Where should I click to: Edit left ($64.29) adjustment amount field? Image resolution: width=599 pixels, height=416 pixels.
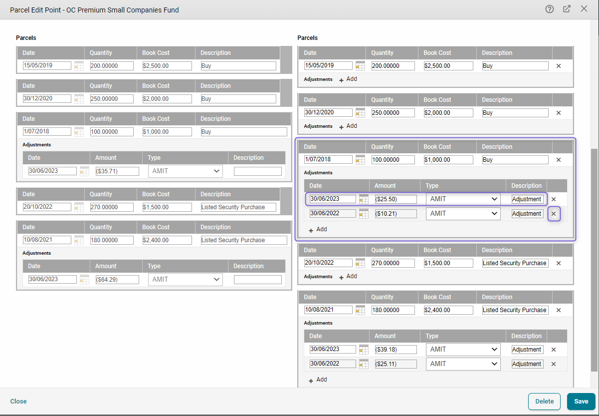tap(117, 280)
